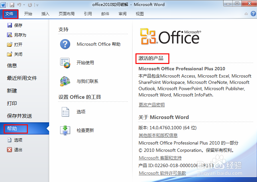
Task: Select 选项 in the left sidebar
Action: [18, 140]
